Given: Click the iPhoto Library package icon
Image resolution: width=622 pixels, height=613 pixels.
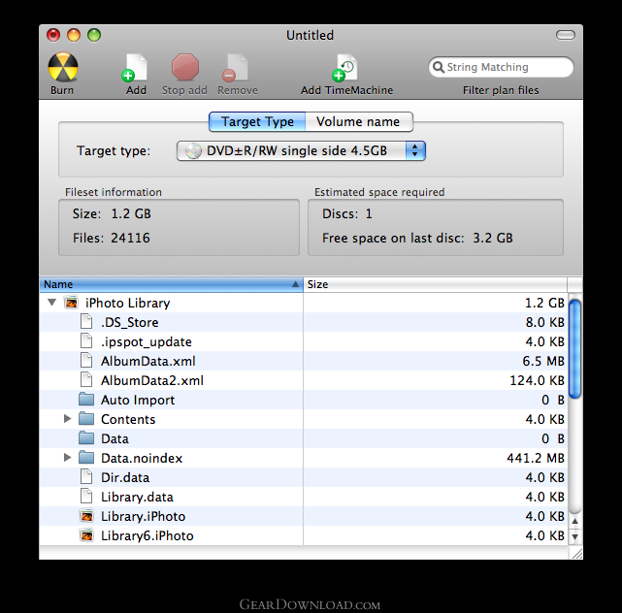Looking at the screenshot, I should coord(71,303).
